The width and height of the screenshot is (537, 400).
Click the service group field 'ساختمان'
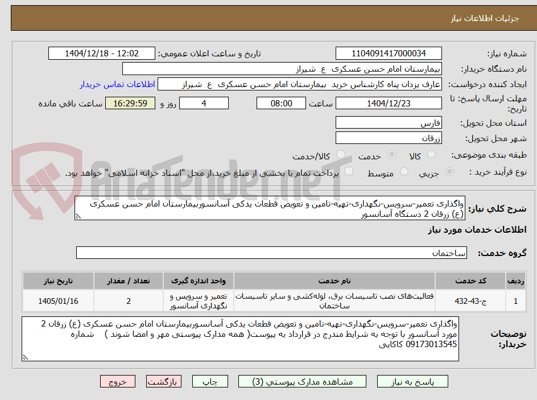(271, 253)
